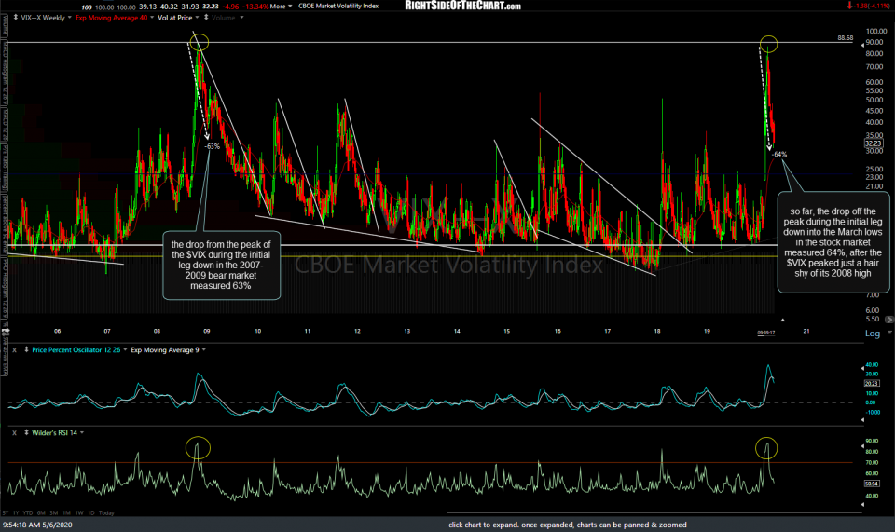Open the Log scale dropdown arrow
This screenshot has height=532, width=895.
click(889, 332)
